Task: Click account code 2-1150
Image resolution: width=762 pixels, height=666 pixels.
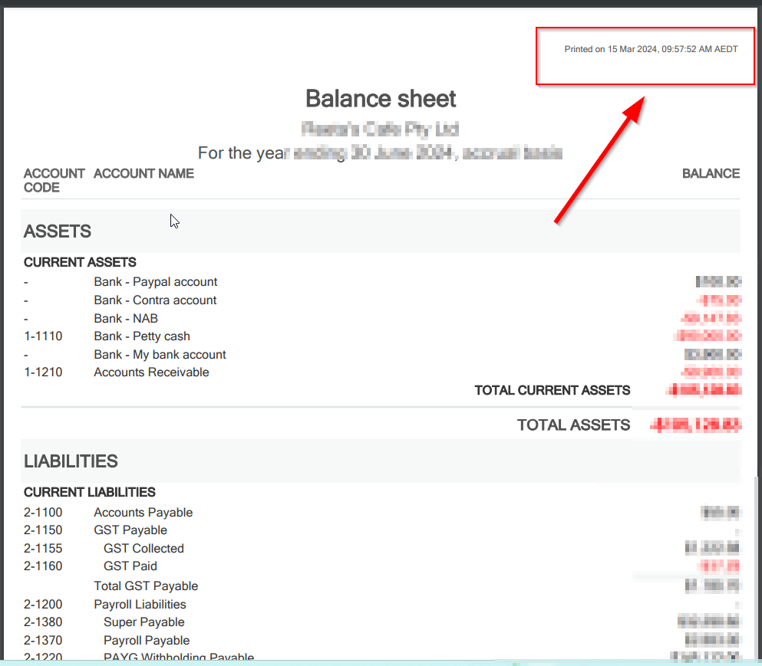Action: coord(43,530)
